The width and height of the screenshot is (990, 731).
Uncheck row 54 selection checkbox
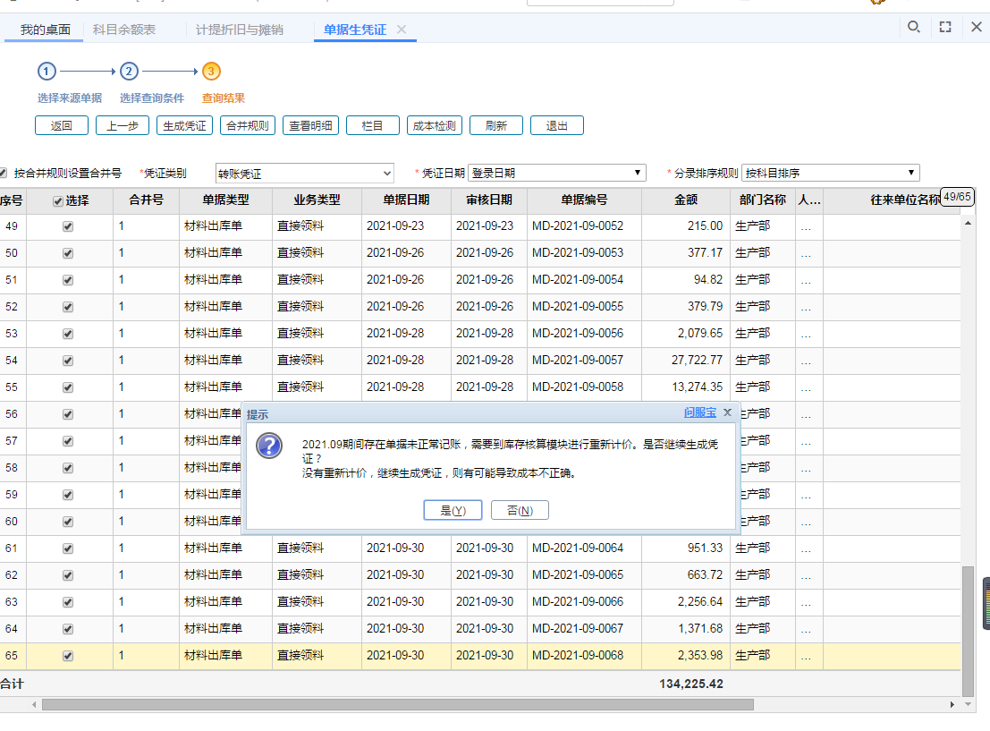tap(68, 361)
